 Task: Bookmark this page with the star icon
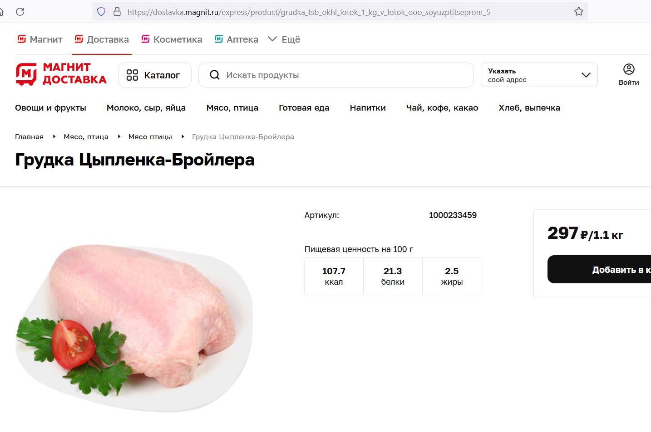(578, 12)
